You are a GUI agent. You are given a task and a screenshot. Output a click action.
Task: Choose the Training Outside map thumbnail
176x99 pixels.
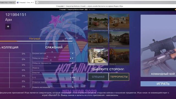pyautogui.click(x=98, y=40)
